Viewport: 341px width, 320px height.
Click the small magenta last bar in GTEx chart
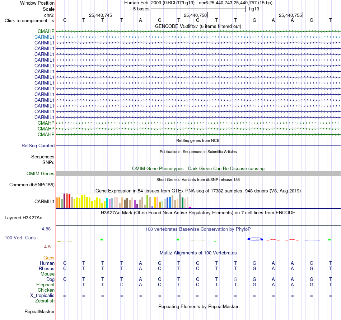click(x=190, y=207)
